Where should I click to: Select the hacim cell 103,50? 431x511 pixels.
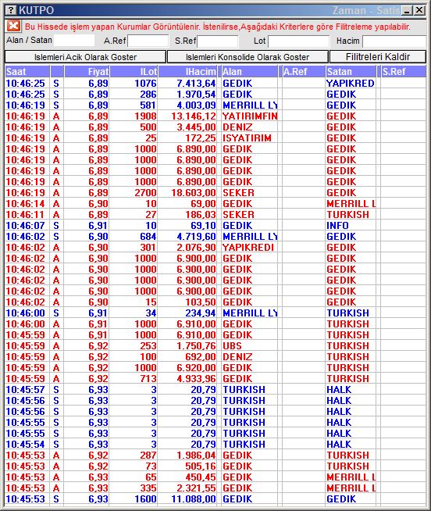(x=187, y=302)
